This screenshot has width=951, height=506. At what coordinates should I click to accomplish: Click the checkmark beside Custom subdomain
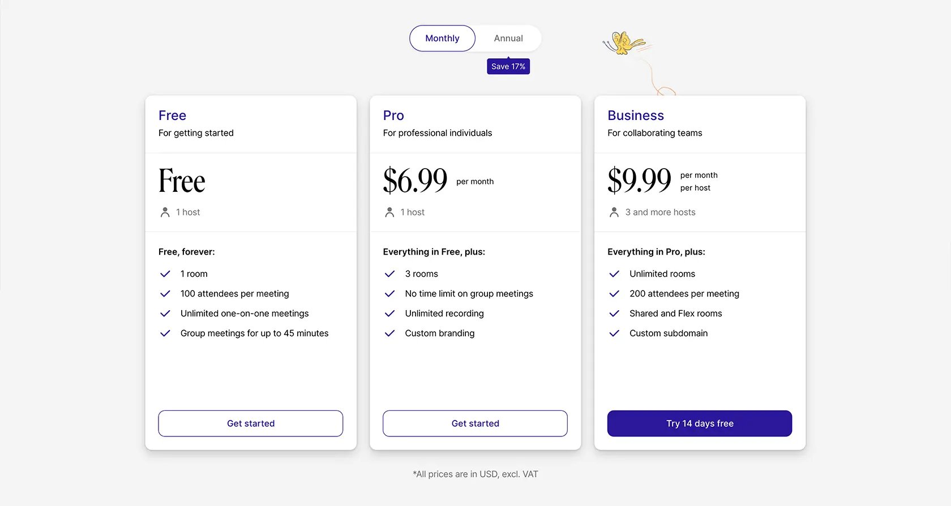(614, 333)
